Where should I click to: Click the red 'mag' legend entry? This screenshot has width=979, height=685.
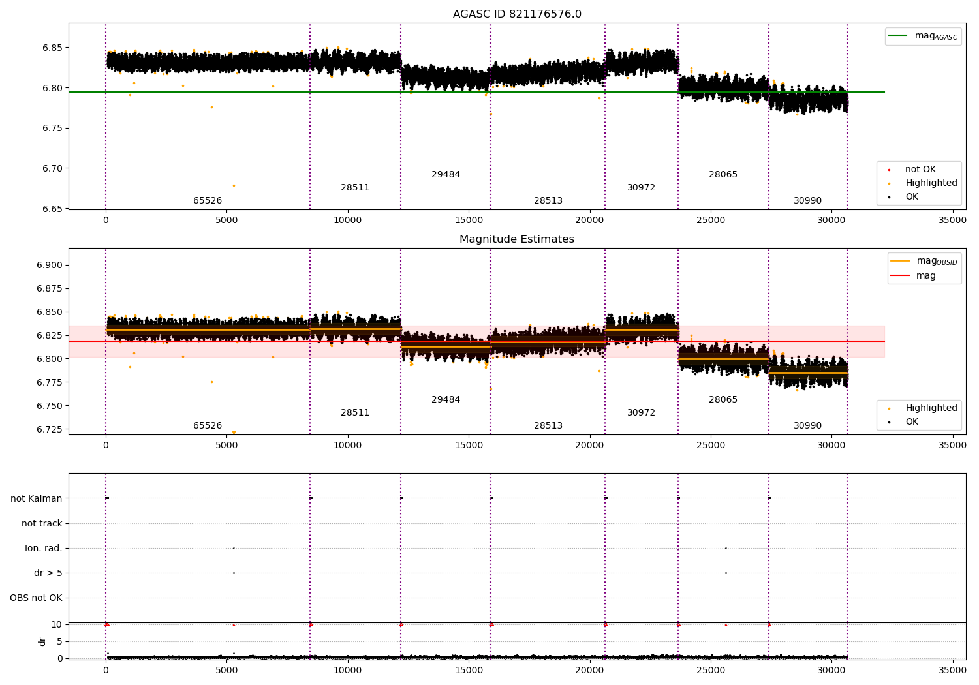[x=914, y=275]
